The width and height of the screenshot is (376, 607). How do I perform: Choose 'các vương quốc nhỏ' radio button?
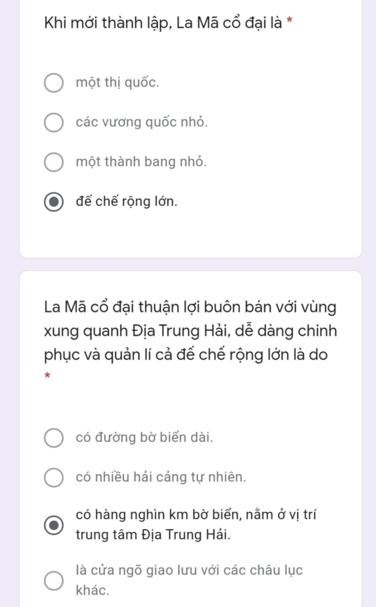pos(54,123)
